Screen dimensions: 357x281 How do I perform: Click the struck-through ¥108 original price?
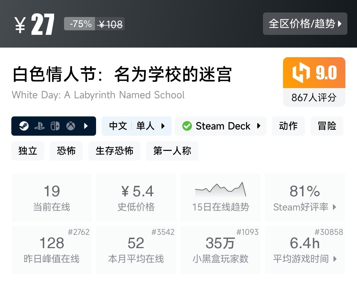pos(110,25)
